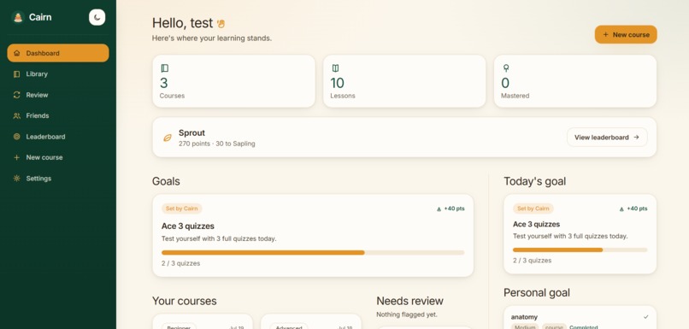Open the Mastered stat card showing 0
This screenshot has height=329, width=689.
click(575, 81)
